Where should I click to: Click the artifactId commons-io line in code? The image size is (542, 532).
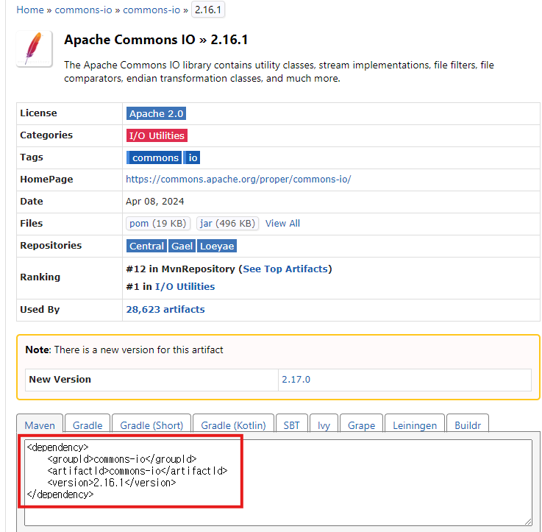pyautogui.click(x=138, y=471)
